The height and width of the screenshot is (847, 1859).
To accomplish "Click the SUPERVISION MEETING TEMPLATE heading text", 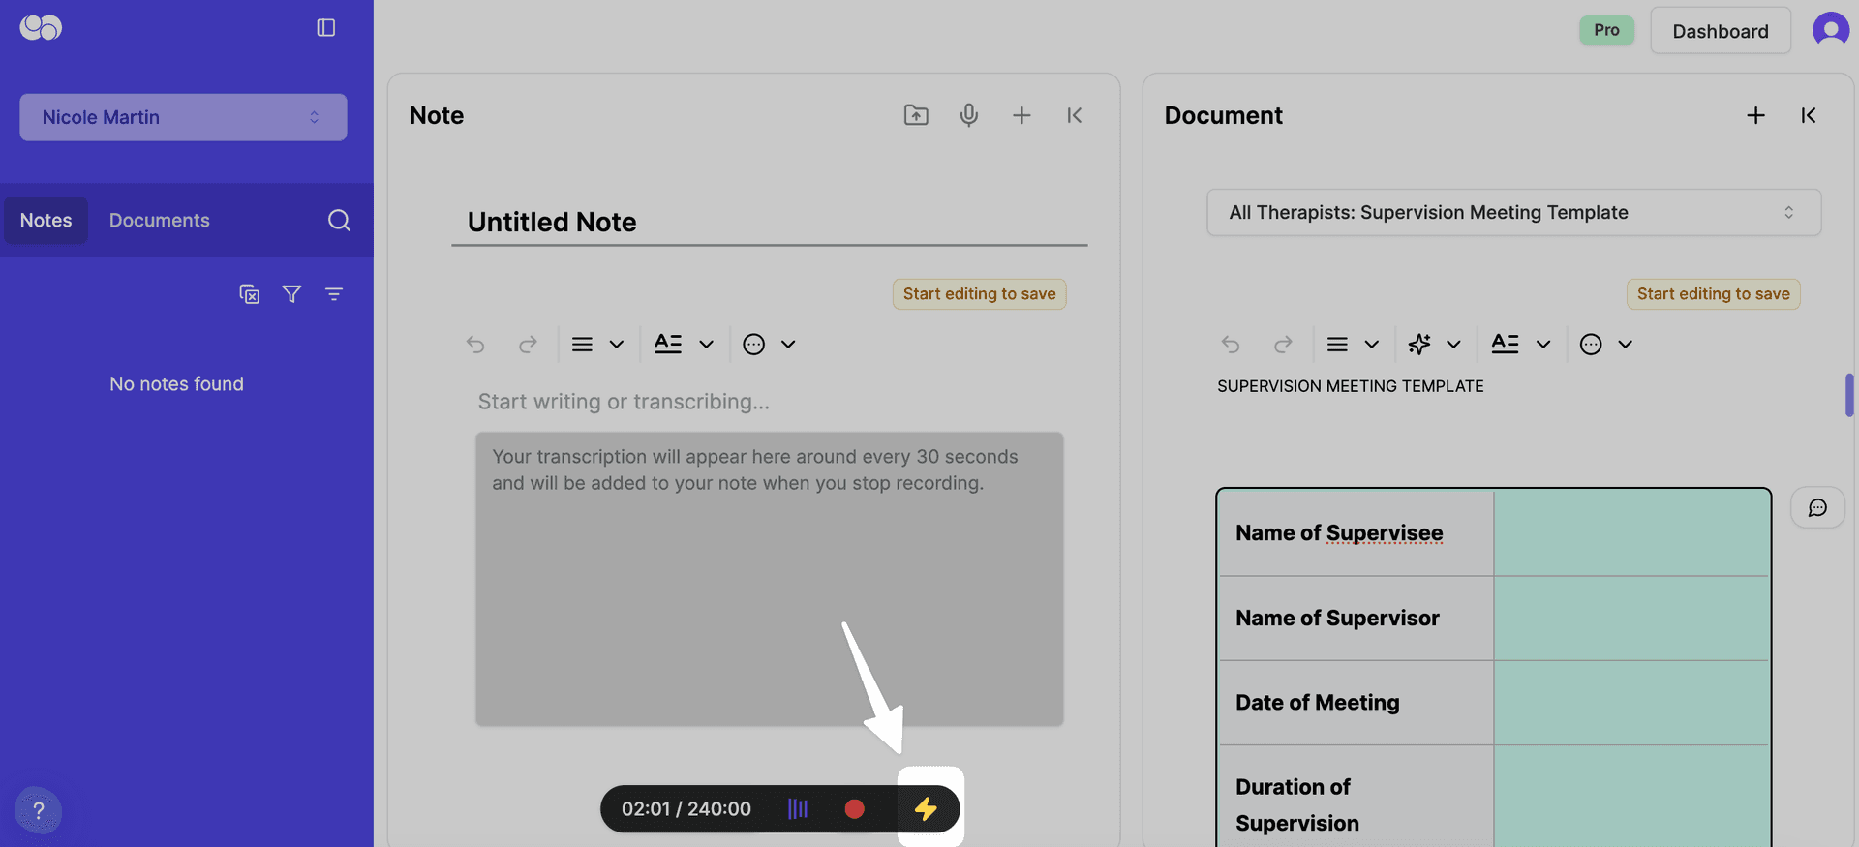I will click(x=1350, y=386).
